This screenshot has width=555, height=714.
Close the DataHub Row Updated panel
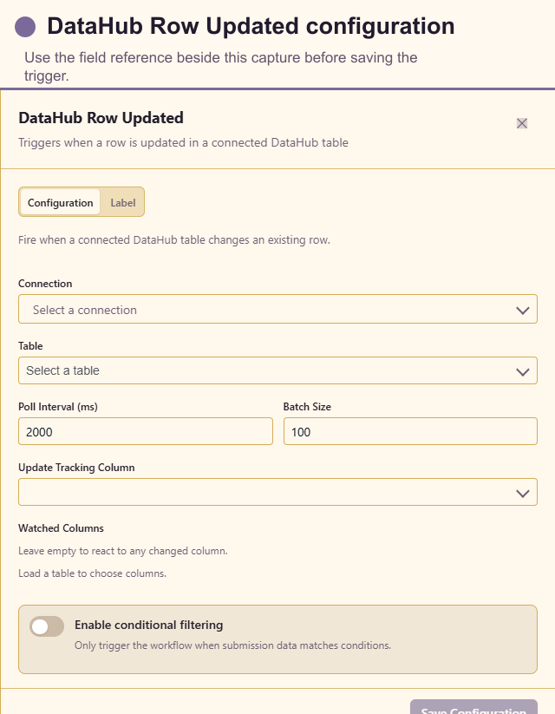click(x=522, y=123)
